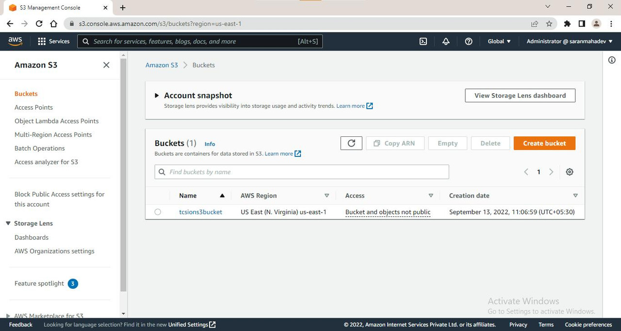The image size is (621, 331).
Task: Go to browser home page
Action: (54, 23)
